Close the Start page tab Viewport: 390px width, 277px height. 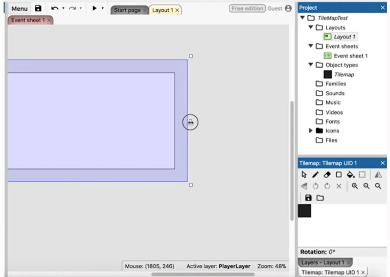(145, 10)
